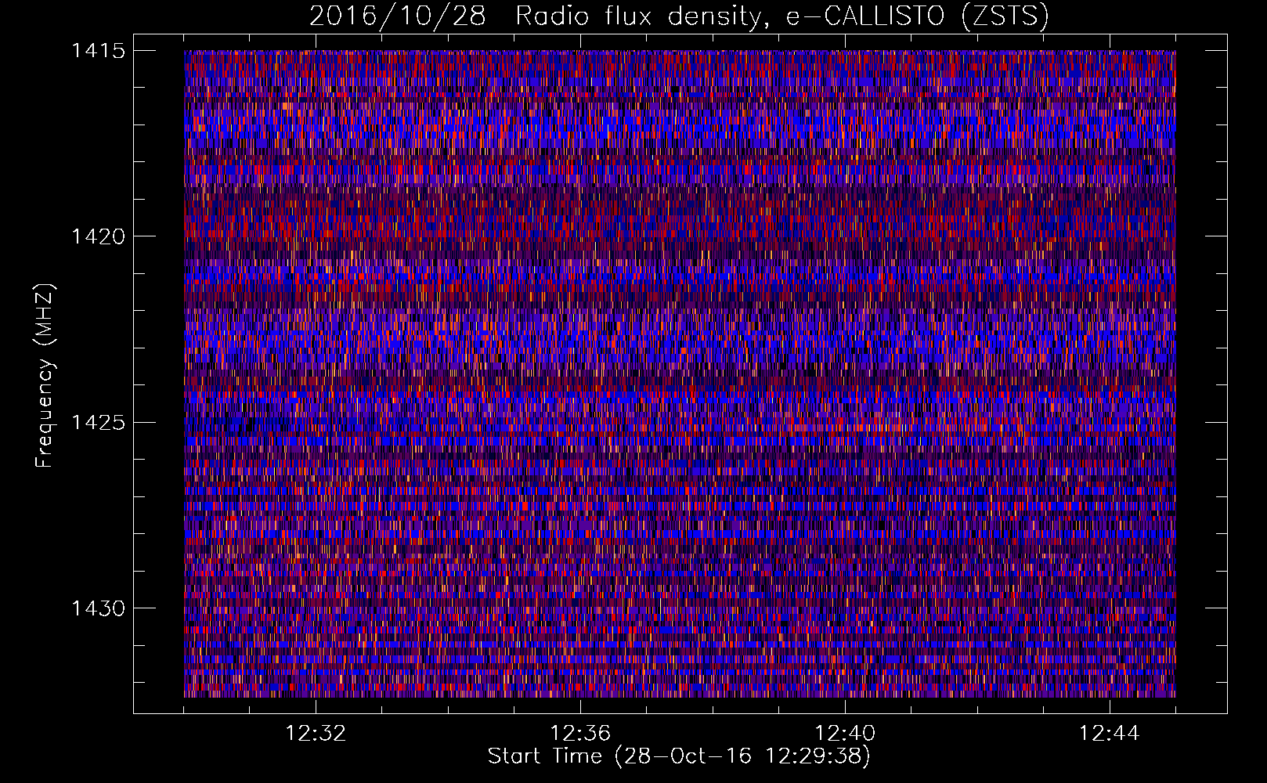
Task: Click the 12:36 time tick label
Action: pyautogui.click(x=580, y=734)
